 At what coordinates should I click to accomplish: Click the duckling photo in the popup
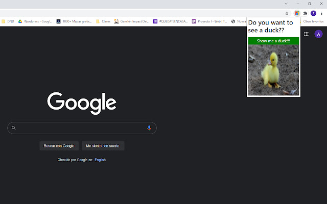click(x=273, y=70)
